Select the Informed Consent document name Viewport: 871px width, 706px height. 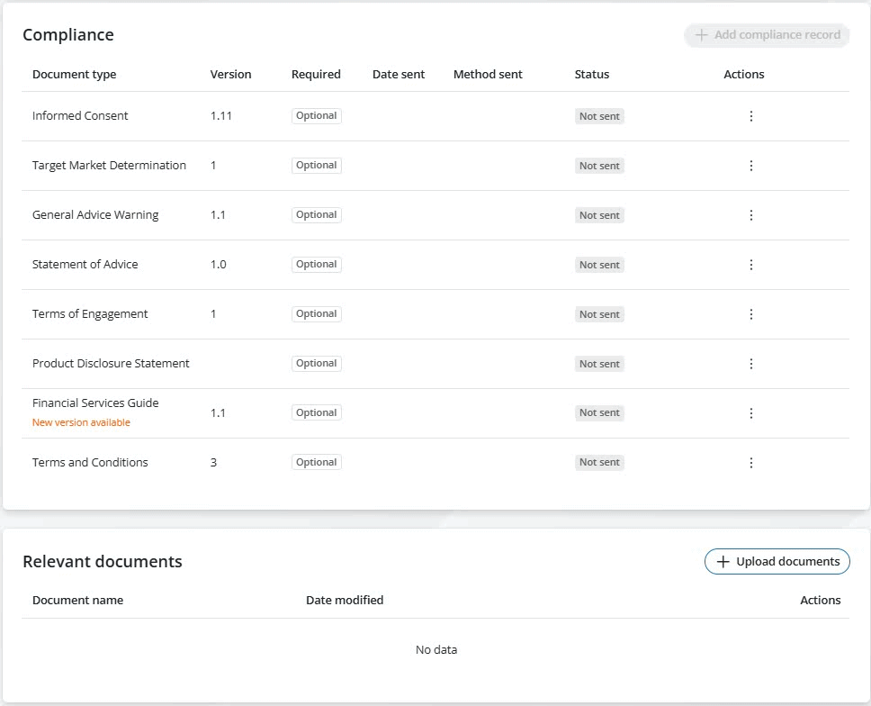click(x=80, y=115)
